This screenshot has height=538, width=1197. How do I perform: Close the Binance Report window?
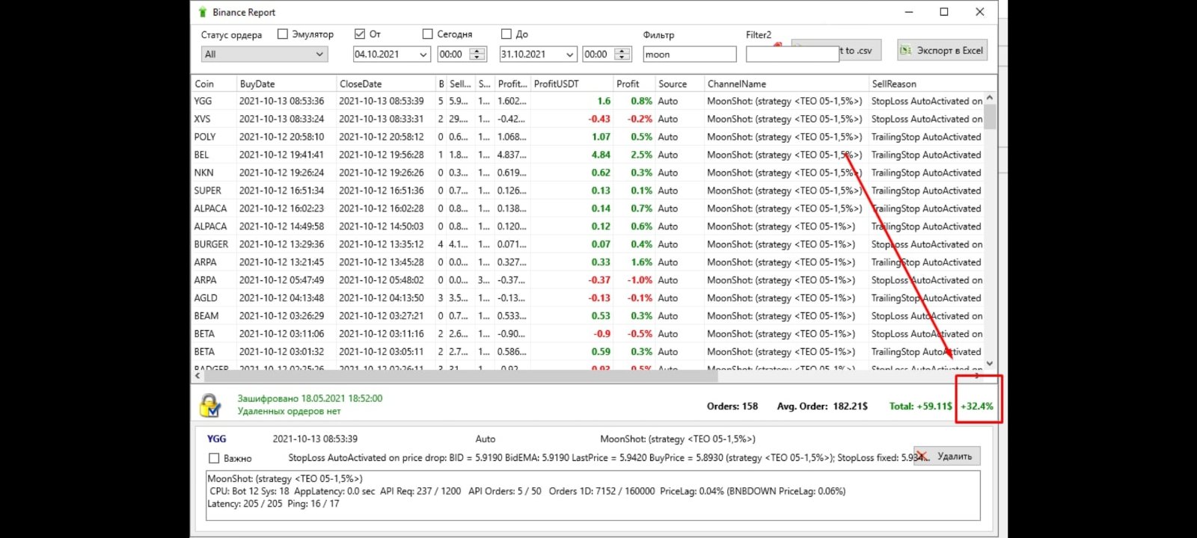[x=979, y=12]
